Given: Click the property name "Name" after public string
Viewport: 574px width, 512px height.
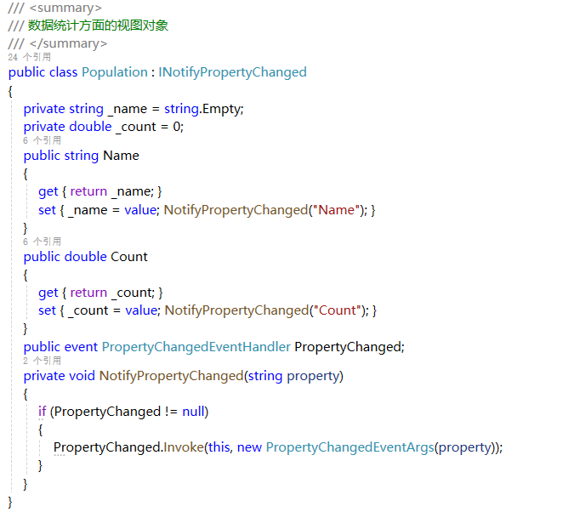Looking at the screenshot, I should [x=121, y=156].
